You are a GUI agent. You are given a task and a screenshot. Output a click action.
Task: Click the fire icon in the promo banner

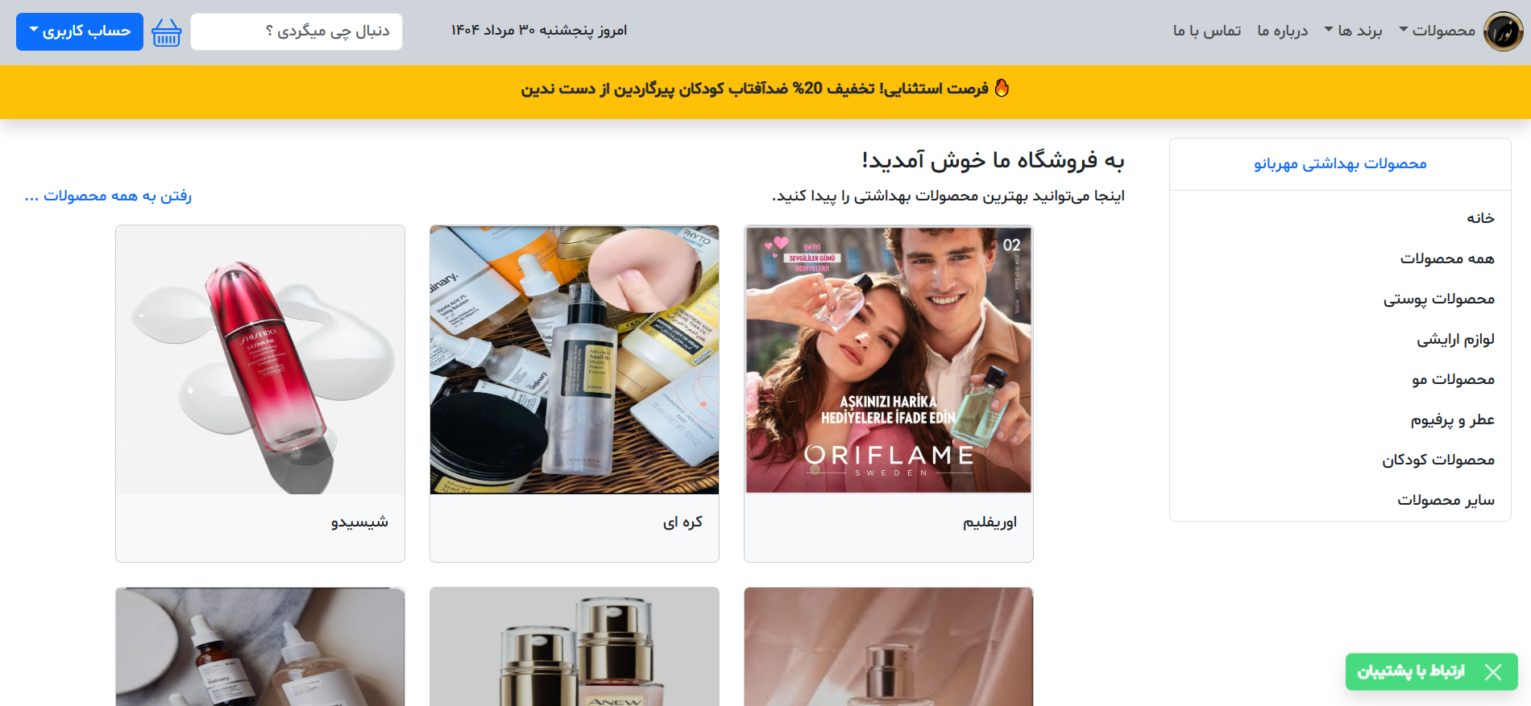tap(1002, 88)
